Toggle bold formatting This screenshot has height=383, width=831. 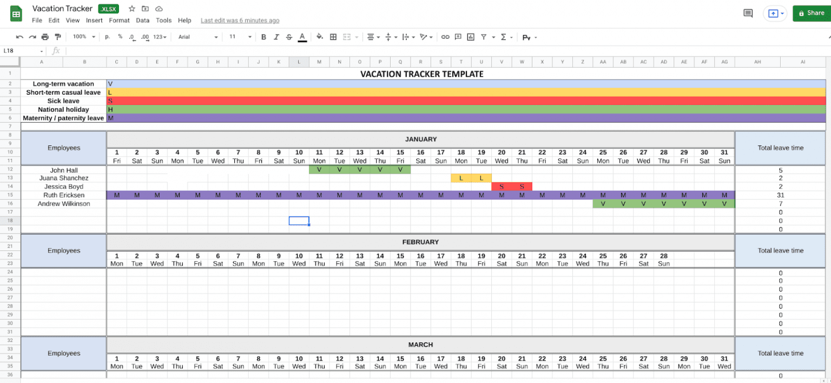pos(263,37)
